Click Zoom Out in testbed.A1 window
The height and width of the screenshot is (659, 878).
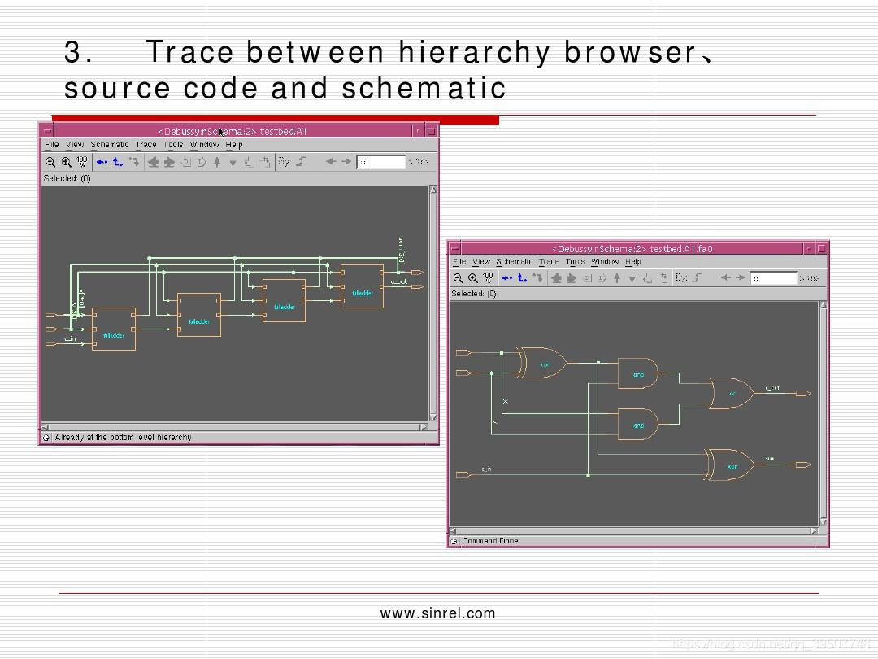(50, 162)
